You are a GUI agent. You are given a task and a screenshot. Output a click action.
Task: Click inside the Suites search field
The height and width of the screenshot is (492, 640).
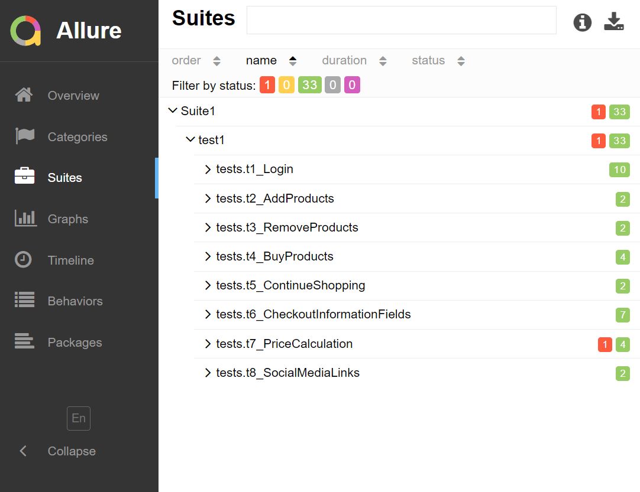tap(400, 20)
